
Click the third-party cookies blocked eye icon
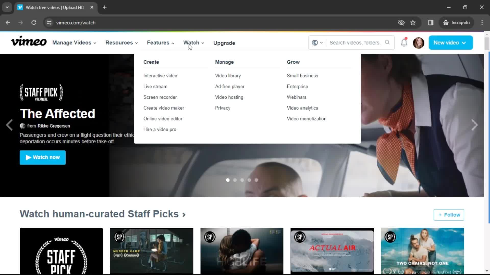click(x=401, y=23)
